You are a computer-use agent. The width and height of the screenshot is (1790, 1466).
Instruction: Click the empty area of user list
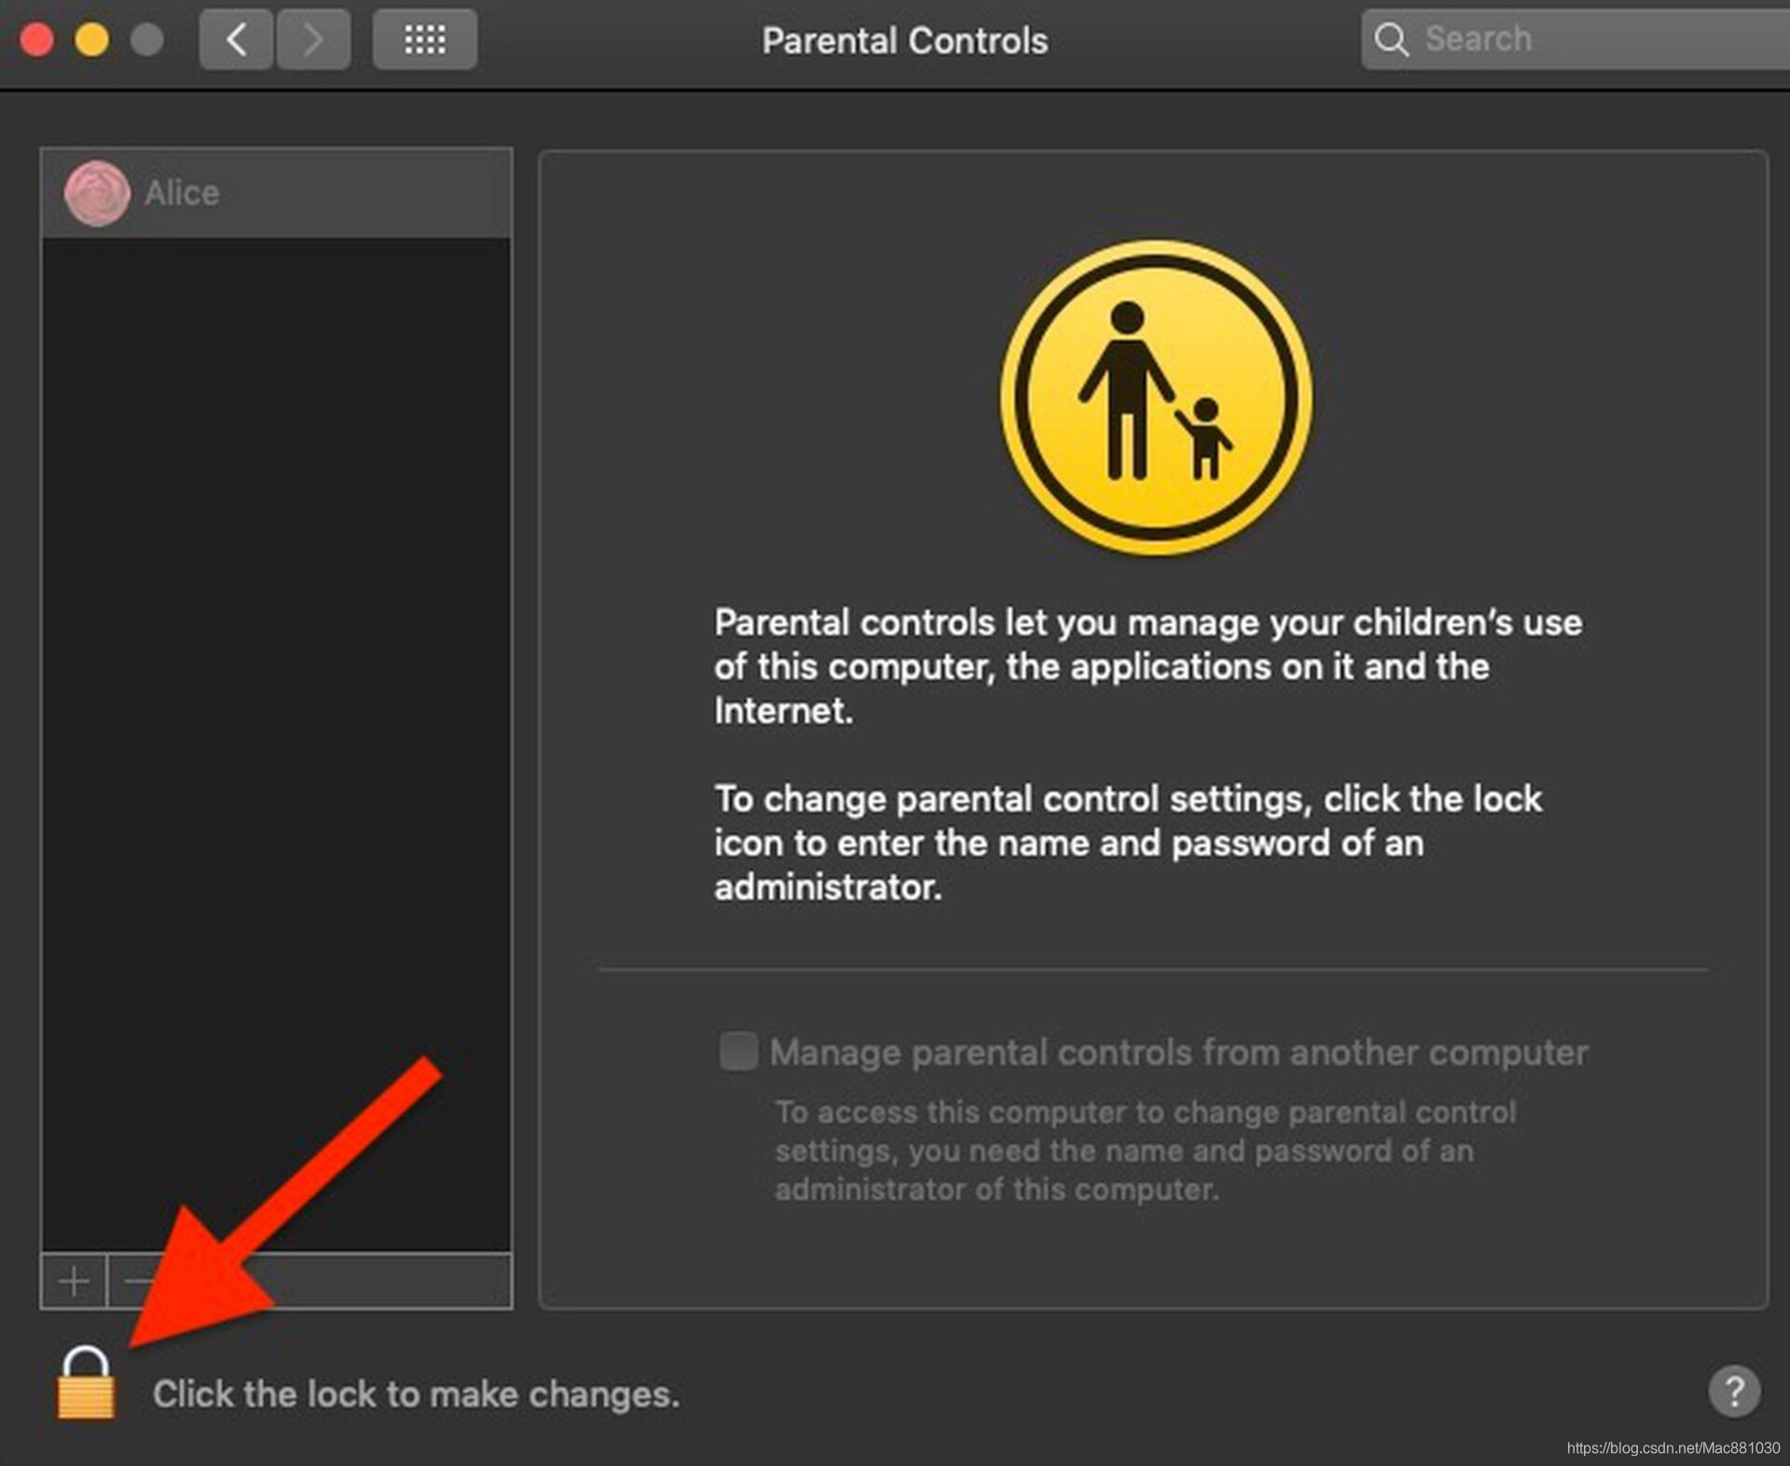pyautogui.click(x=277, y=744)
